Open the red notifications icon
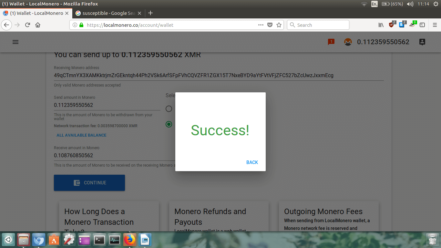The height and width of the screenshot is (248, 441). (331, 42)
